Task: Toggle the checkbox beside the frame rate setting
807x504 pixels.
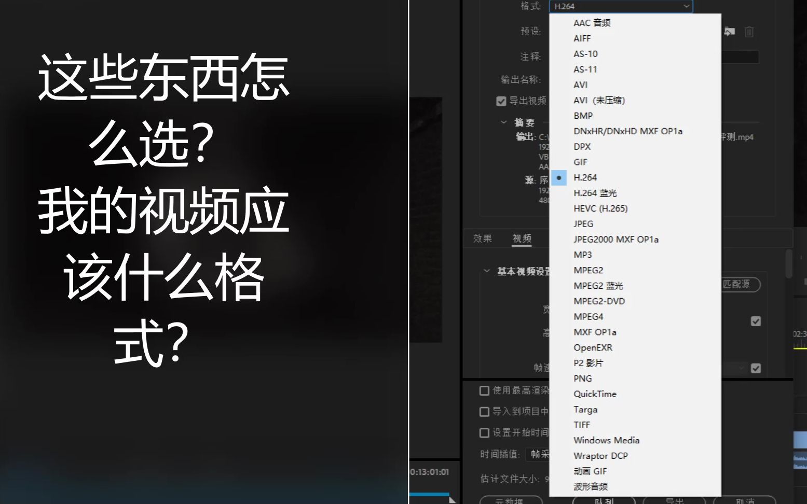Action: (x=756, y=369)
